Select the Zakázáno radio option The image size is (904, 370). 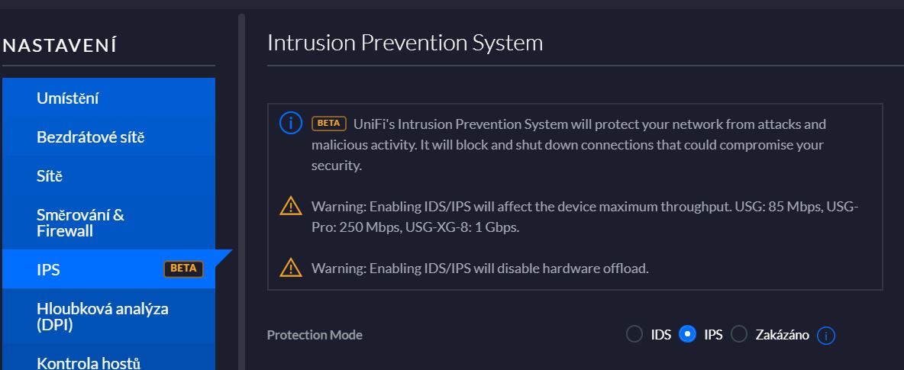click(x=739, y=334)
